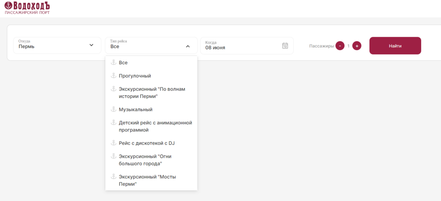Click the Найти search button
441x201 pixels.
(395, 45)
